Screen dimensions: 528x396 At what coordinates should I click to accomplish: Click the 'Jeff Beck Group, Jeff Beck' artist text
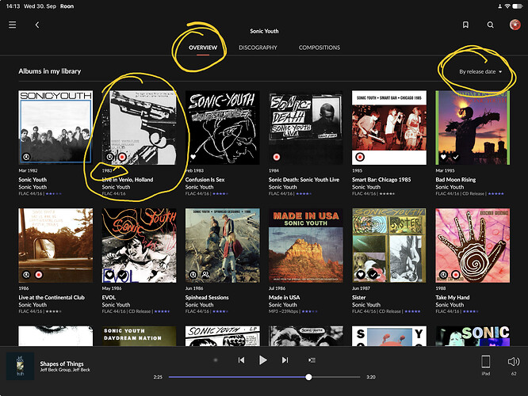click(65, 370)
